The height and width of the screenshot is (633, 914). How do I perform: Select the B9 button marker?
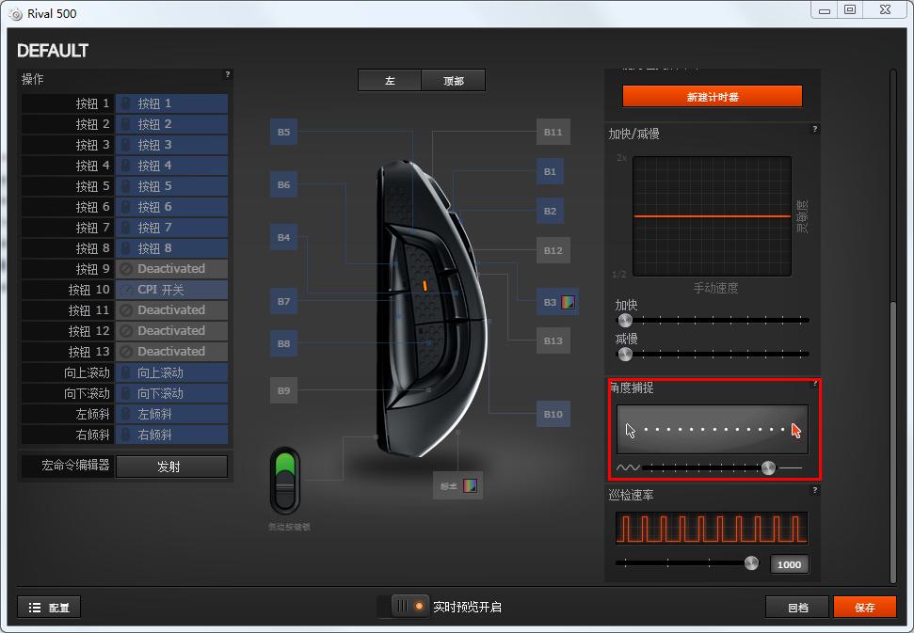[283, 389]
